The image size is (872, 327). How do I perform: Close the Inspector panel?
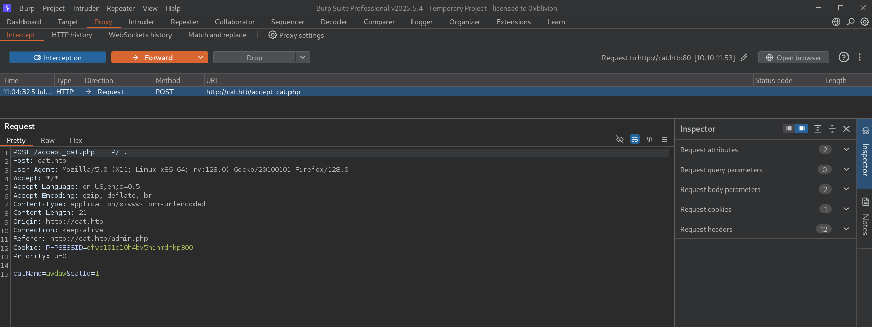(846, 129)
